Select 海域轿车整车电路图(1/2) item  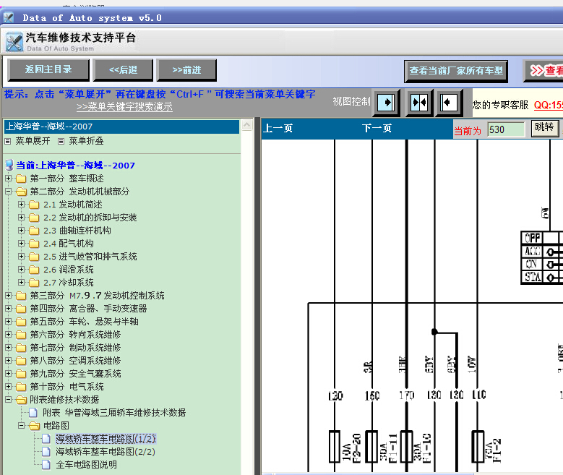106,439
